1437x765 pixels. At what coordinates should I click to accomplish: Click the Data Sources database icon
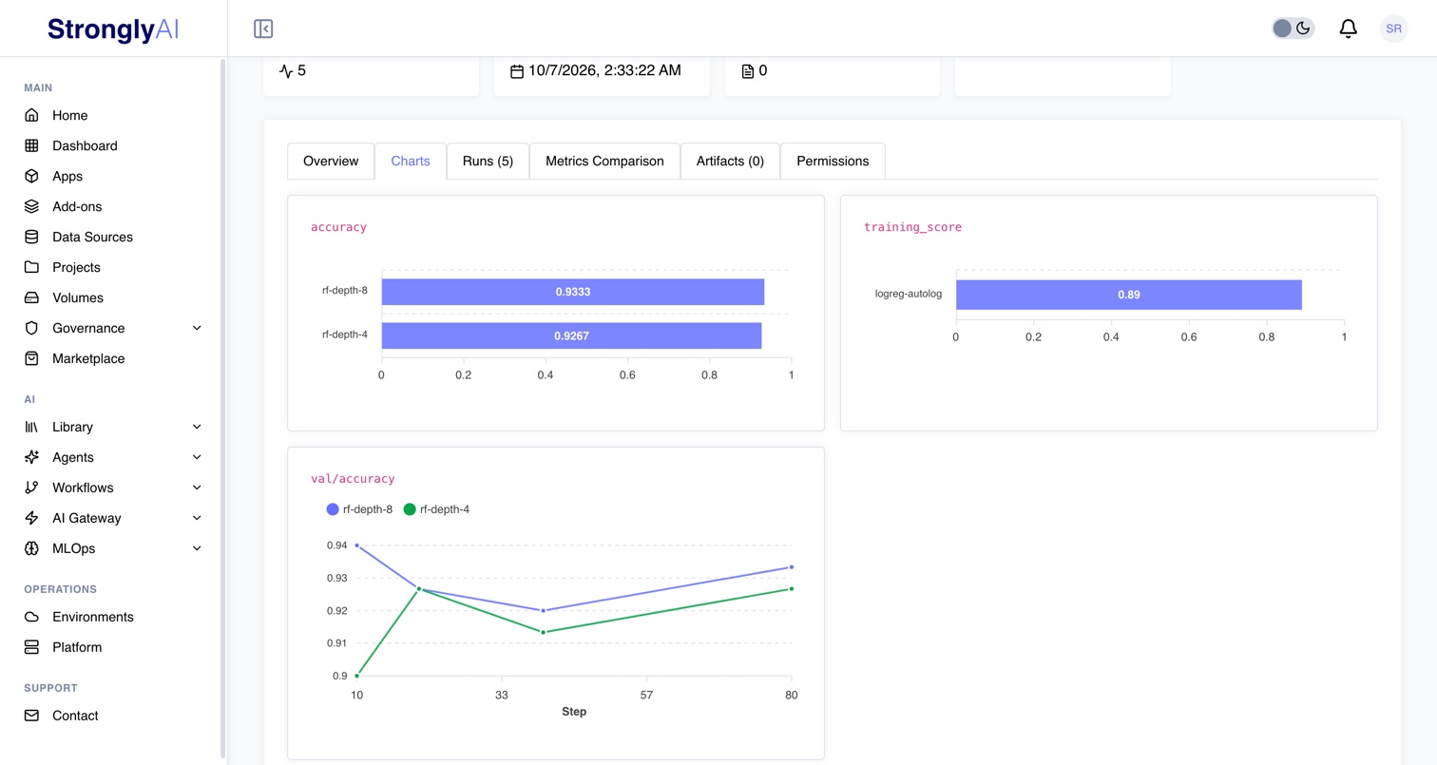[x=31, y=237]
